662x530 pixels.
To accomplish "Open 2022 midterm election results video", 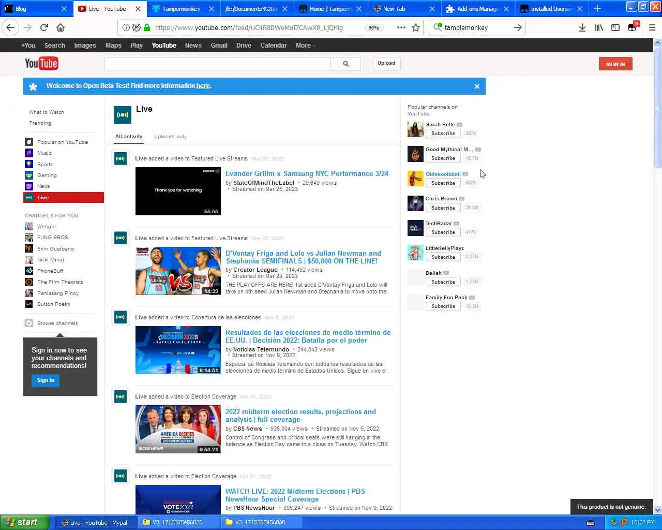I will [300, 416].
